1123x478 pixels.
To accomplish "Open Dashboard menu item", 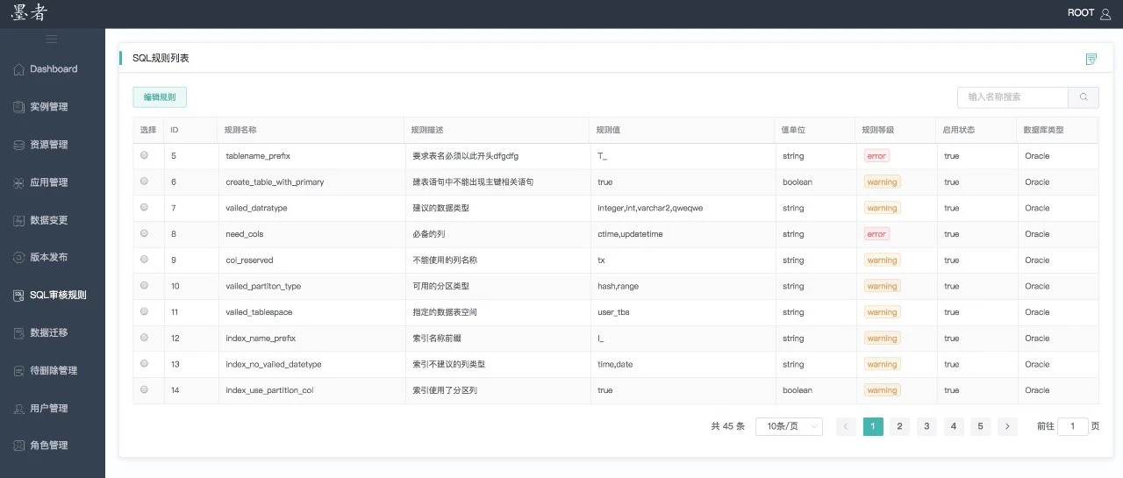I will click(53, 69).
